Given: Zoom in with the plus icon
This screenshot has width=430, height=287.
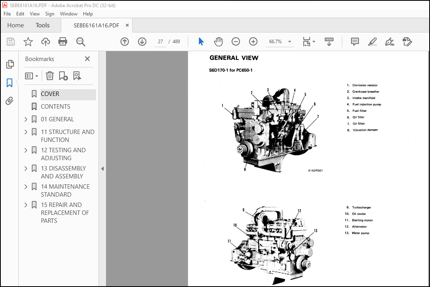Looking at the screenshot, I should [x=253, y=42].
